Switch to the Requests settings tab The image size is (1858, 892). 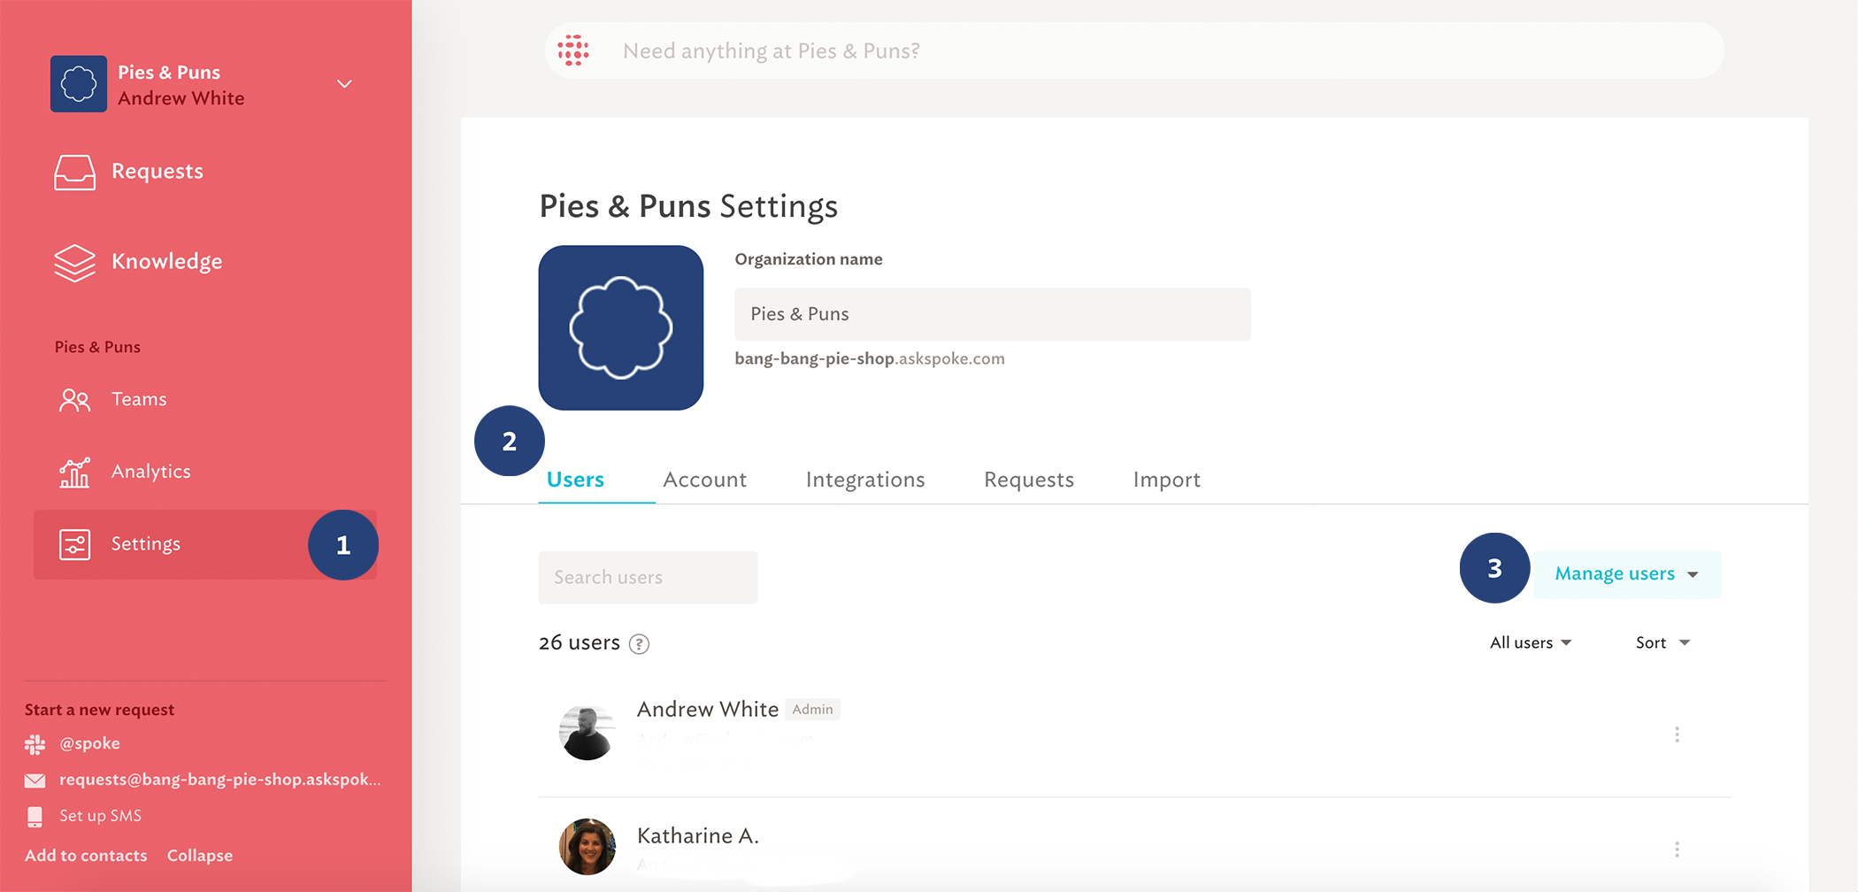[1029, 480]
